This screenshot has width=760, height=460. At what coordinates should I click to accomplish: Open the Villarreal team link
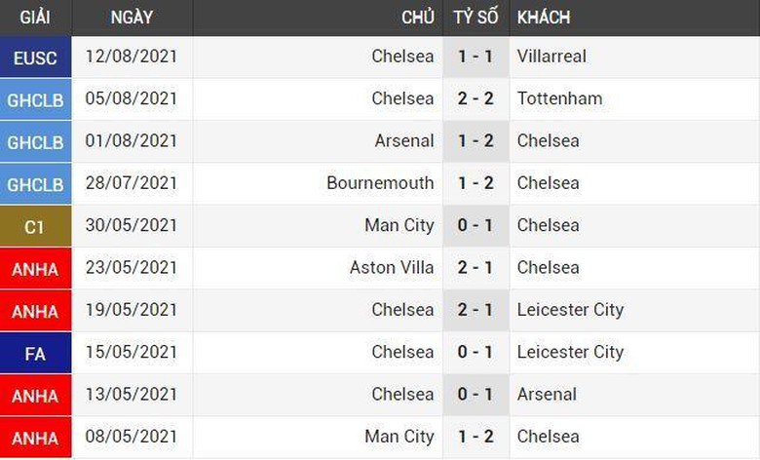pos(551,57)
